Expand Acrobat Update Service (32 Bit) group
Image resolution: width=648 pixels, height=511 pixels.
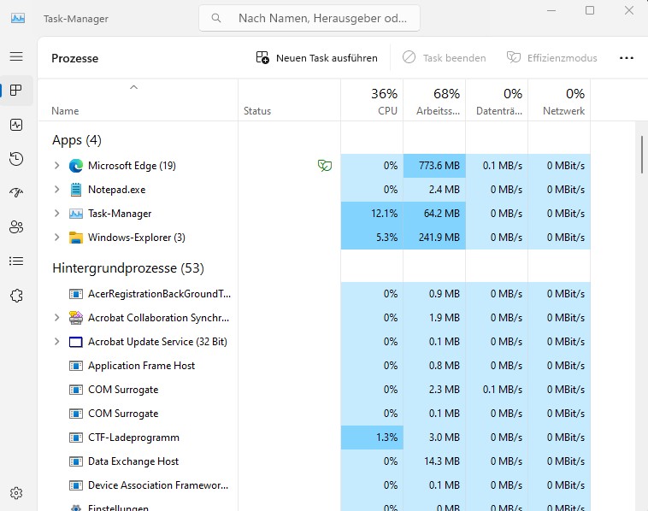(x=57, y=342)
